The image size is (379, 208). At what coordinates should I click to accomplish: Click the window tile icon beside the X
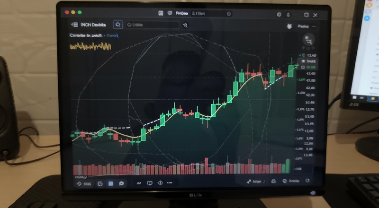pos(306,15)
